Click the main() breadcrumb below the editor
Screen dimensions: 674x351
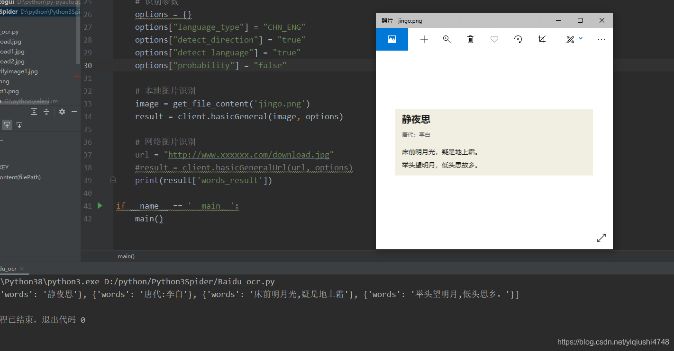tap(126, 256)
